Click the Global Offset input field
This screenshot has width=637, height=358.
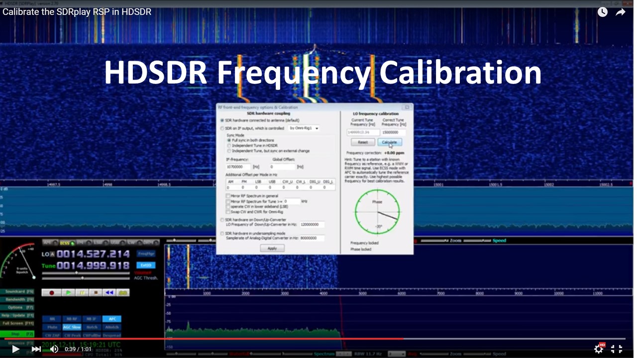point(282,167)
